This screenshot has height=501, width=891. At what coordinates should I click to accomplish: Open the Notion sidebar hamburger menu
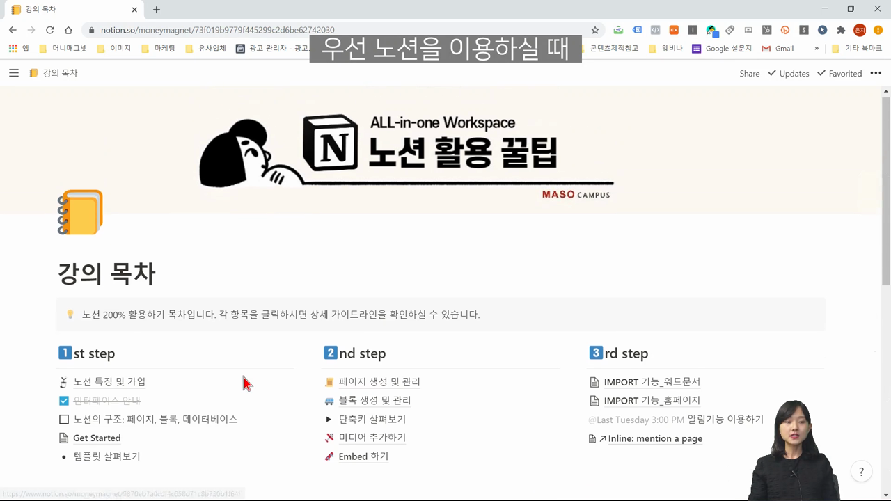pos(14,73)
